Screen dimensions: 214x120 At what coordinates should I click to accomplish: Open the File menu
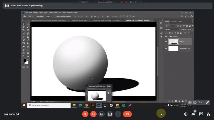pyautogui.click(x=27, y=13)
